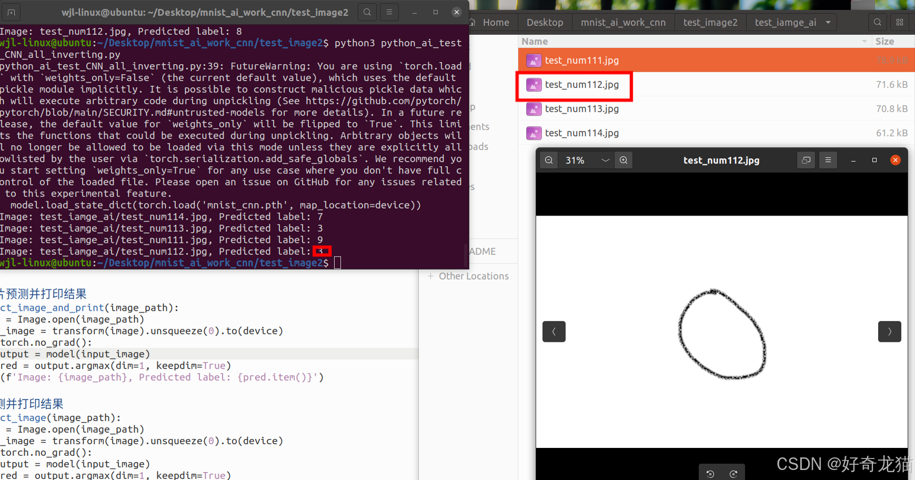Go to mnist_ai_work_cnn folder in path bar

click(623, 23)
